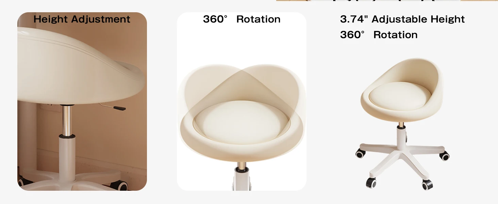Click the rightmost caster wheel on full chair

coord(444,156)
